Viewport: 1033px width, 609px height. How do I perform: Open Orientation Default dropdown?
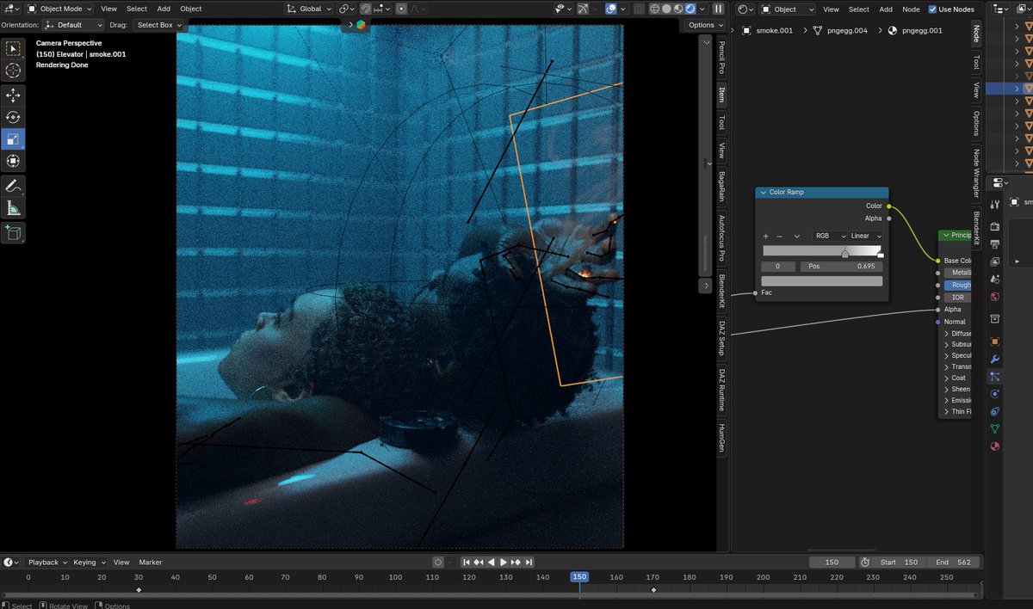[73, 25]
